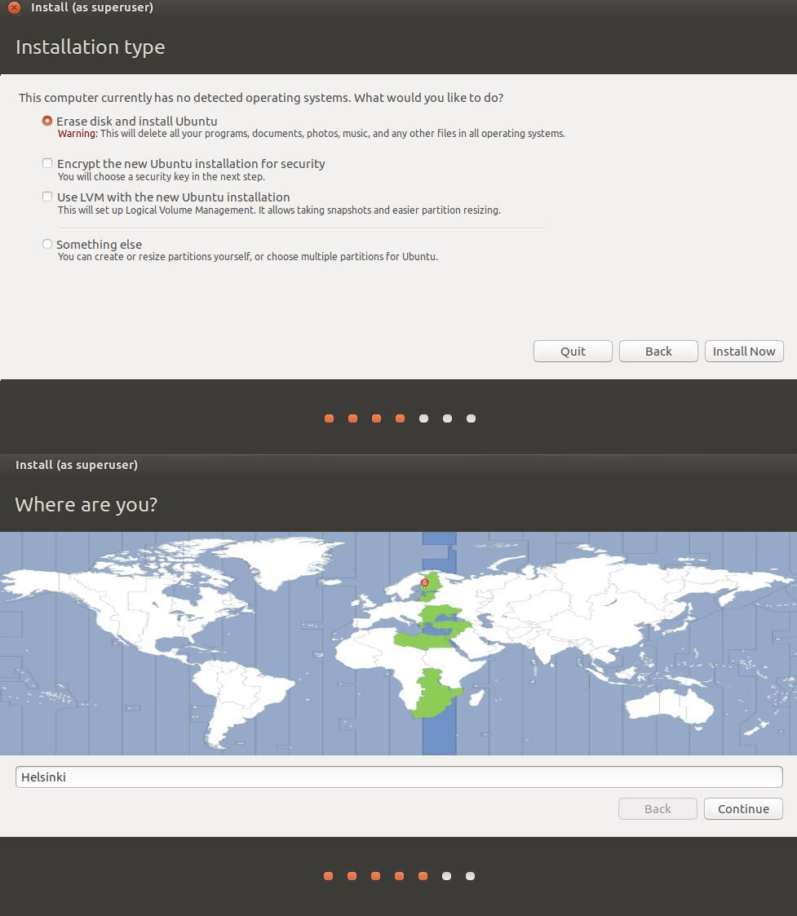Click the 'Installation type' heading

90,46
